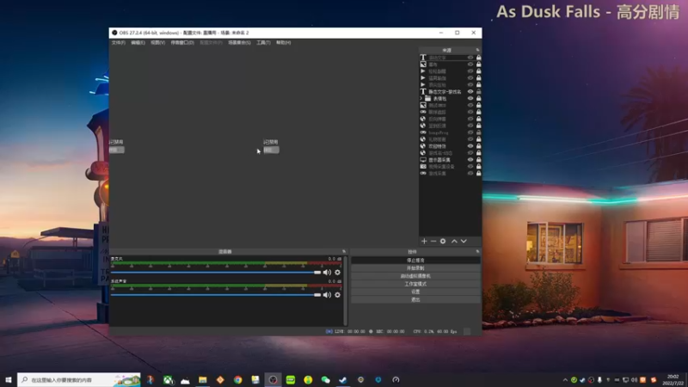Viewport: 688px width, 387px height.
Task: Move selected source down with arrow icon
Action: point(464,242)
